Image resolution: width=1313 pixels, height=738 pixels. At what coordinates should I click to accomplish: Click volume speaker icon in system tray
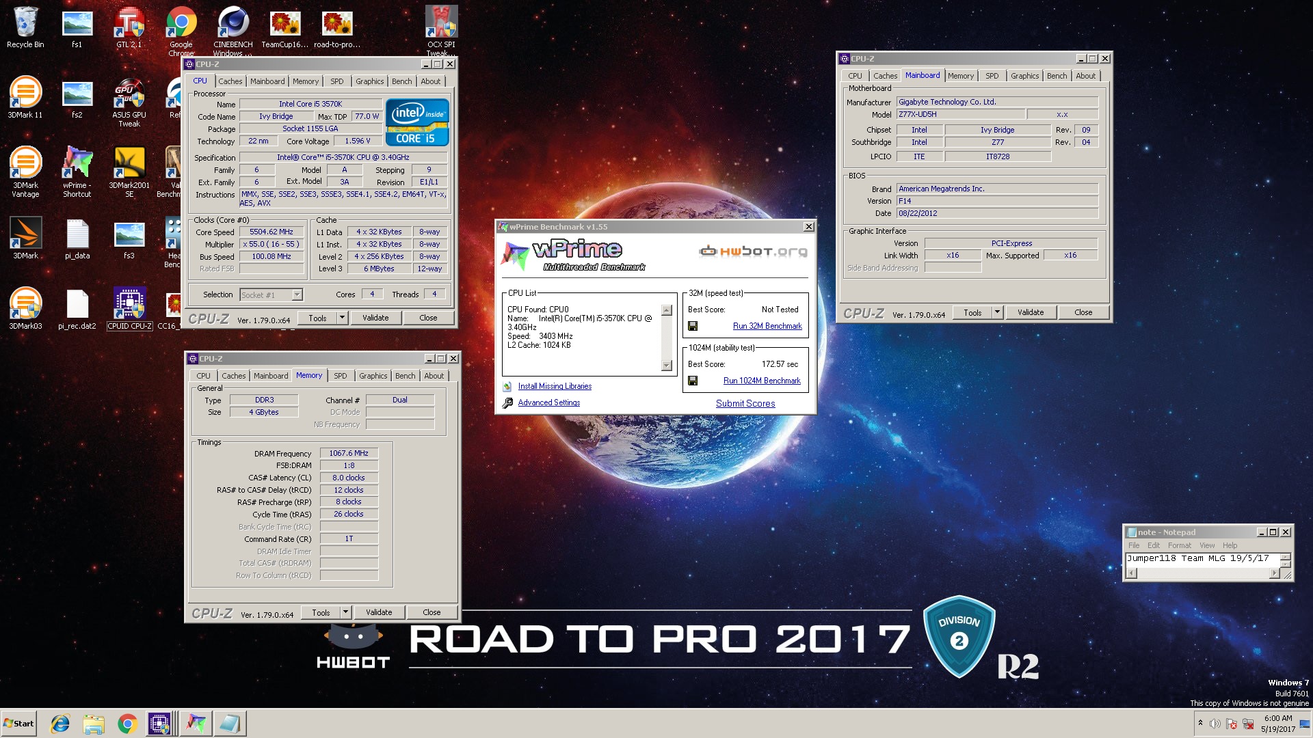click(1215, 724)
